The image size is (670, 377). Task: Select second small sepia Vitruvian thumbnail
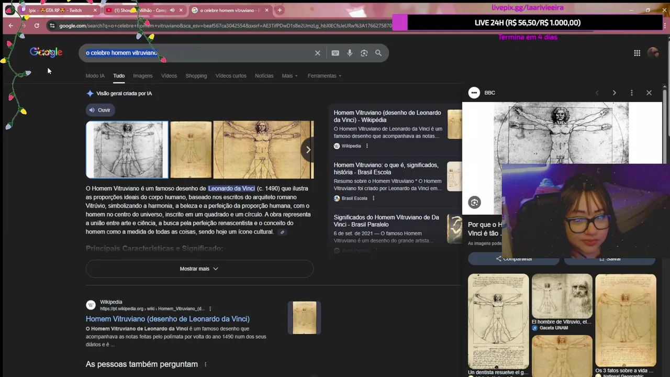(191, 150)
